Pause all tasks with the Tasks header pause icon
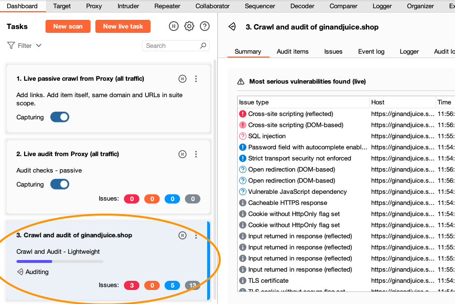 pyautogui.click(x=174, y=26)
